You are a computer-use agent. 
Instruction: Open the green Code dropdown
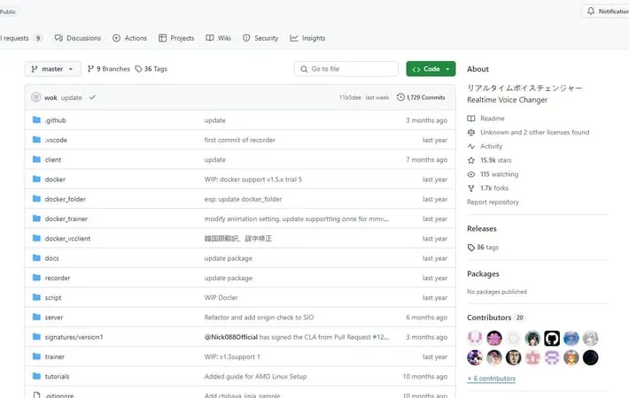pos(431,69)
